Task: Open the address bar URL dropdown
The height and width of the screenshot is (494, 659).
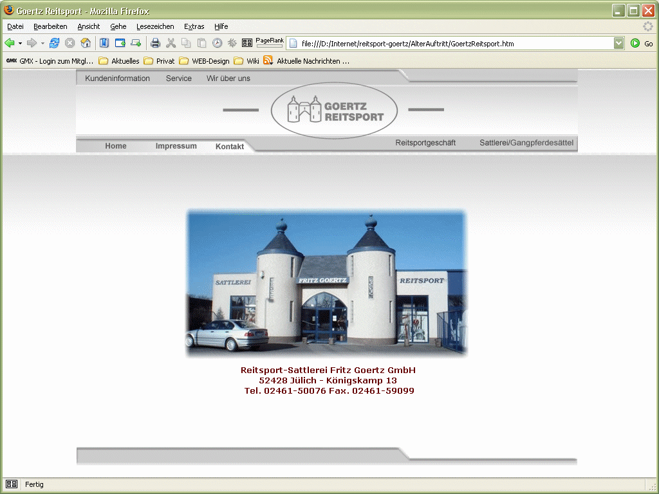Action: coord(618,43)
